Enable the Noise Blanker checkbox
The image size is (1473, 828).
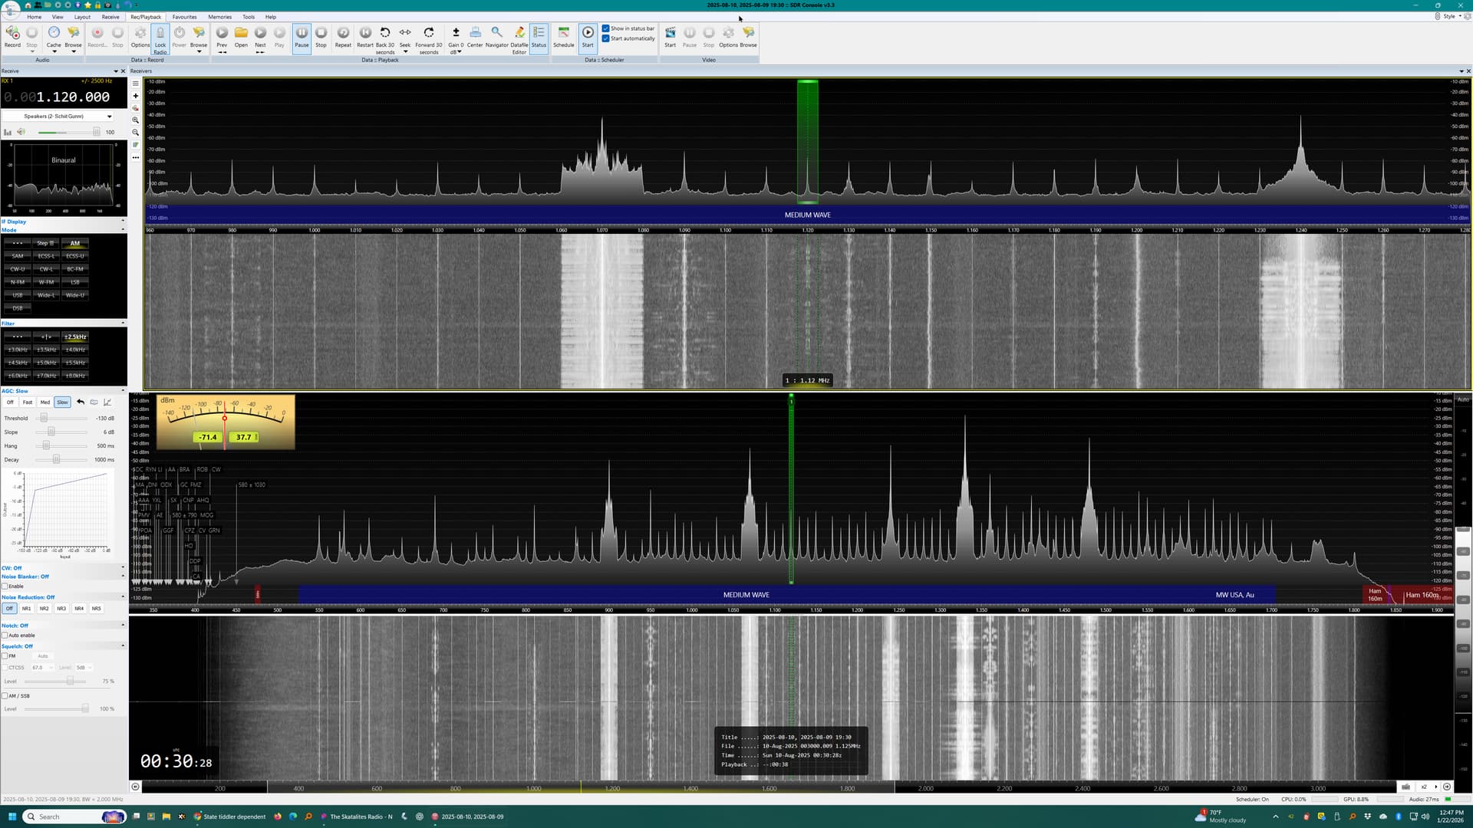(x=5, y=586)
